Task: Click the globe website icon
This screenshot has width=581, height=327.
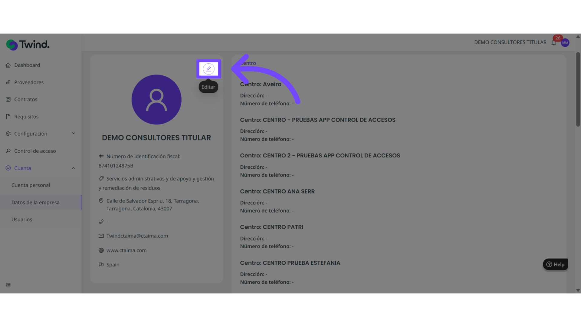Action: (x=101, y=250)
